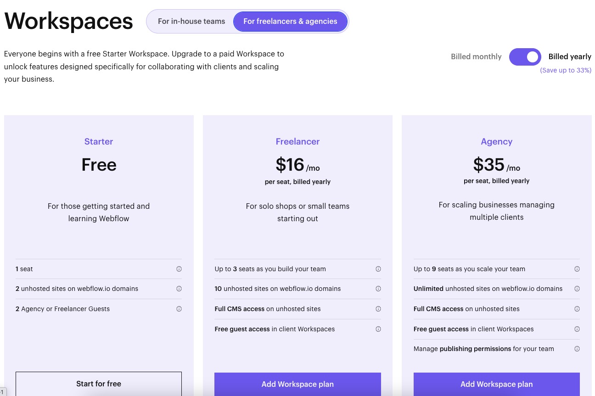
Task: Click info icon for 'Up to 9 seats'
Action: click(x=577, y=269)
